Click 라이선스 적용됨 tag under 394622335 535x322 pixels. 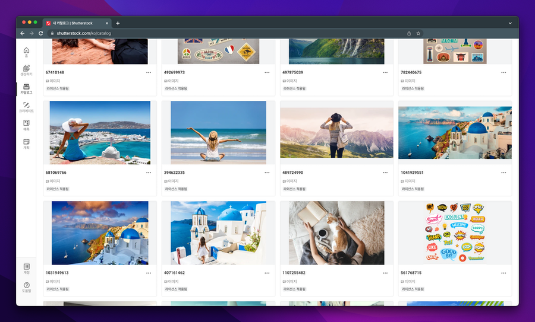176,189
